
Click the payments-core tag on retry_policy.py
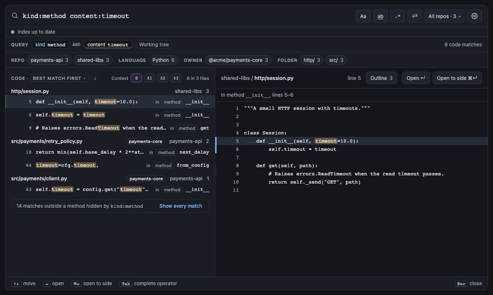[145, 141]
